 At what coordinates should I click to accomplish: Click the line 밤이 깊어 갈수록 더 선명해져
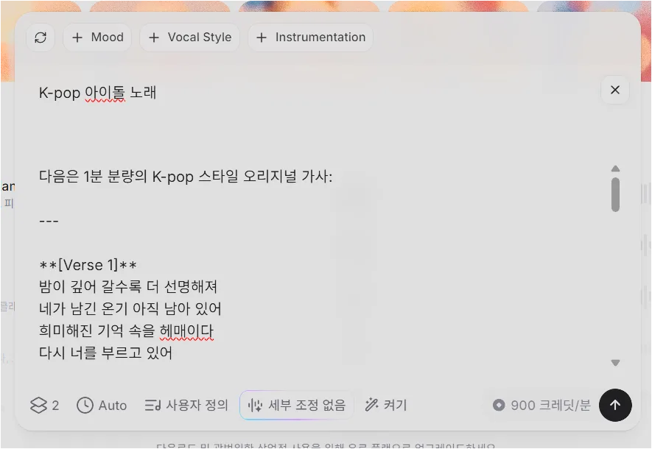[128, 286]
